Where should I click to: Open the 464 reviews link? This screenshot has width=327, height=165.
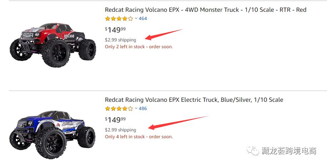pyautogui.click(x=143, y=19)
